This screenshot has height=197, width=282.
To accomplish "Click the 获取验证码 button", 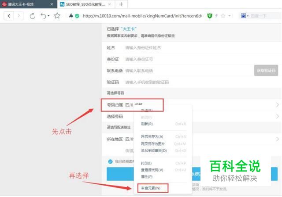I will pos(266,70).
